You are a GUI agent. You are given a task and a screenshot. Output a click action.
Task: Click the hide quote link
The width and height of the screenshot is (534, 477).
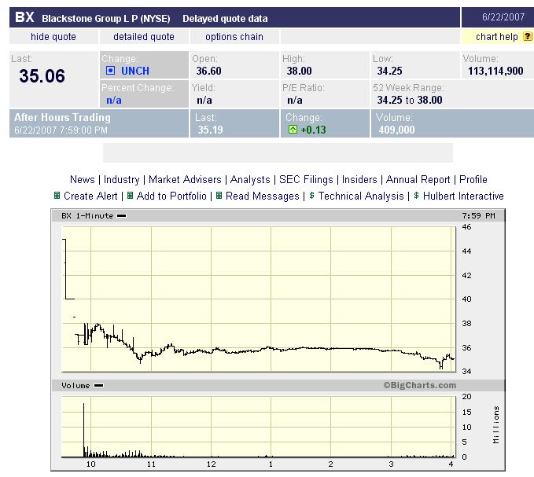click(53, 36)
